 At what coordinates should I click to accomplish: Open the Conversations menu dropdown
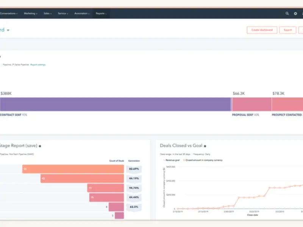(x=8, y=13)
